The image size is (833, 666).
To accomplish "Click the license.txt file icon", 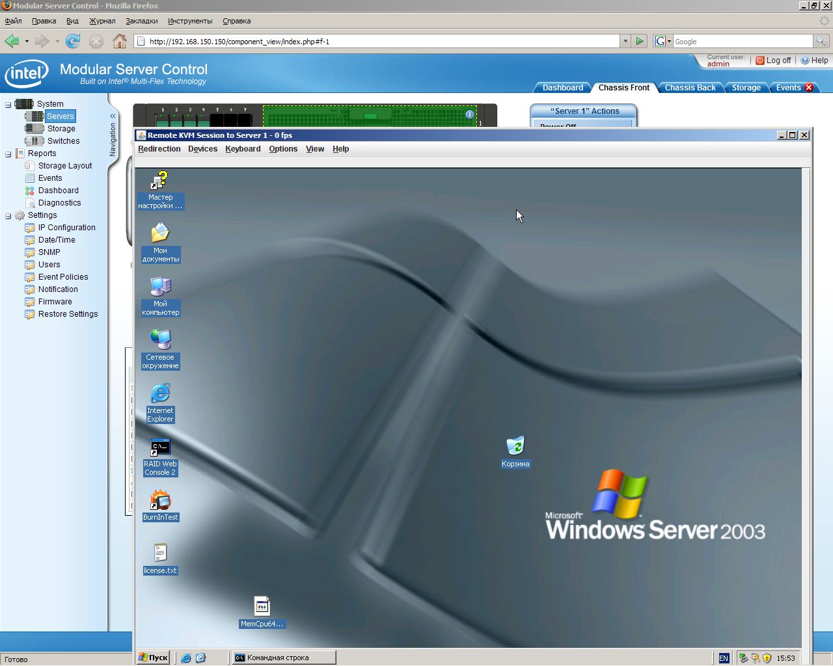I will [160, 553].
